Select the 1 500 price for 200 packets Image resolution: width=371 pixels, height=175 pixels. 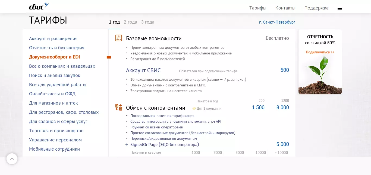click(258, 108)
